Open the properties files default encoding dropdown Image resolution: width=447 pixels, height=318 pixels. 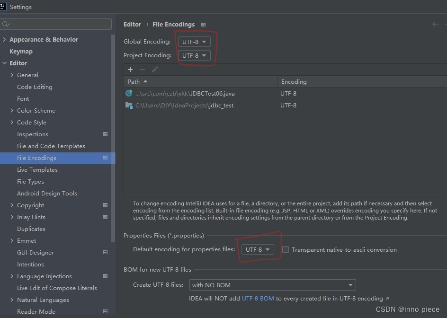[x=258, y=249]
